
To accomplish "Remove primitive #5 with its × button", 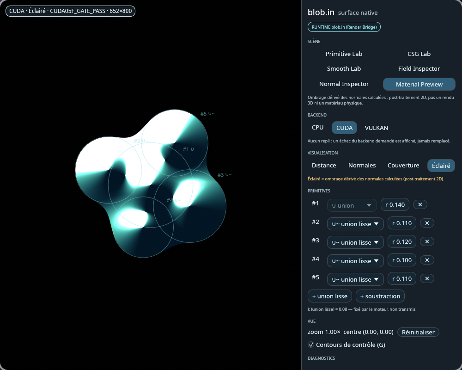I will [x=427, y=278].
